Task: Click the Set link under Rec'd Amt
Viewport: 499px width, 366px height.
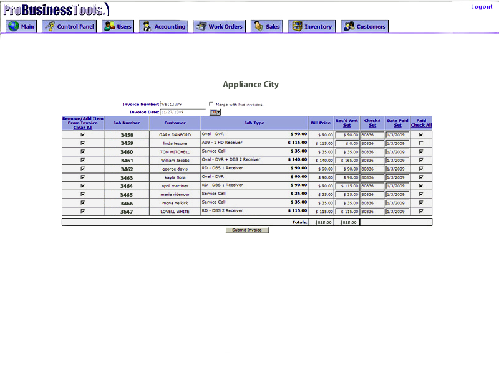Action: 347,125
